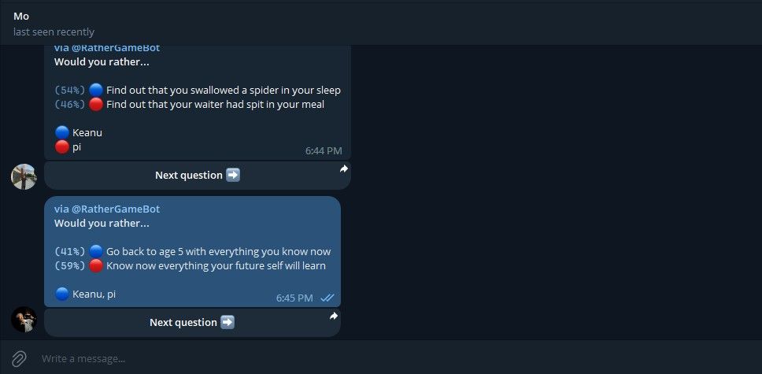Click the blue circle next to Keanu, pi
The width and height of the screenshot is (762, 374).
[61, 294]
